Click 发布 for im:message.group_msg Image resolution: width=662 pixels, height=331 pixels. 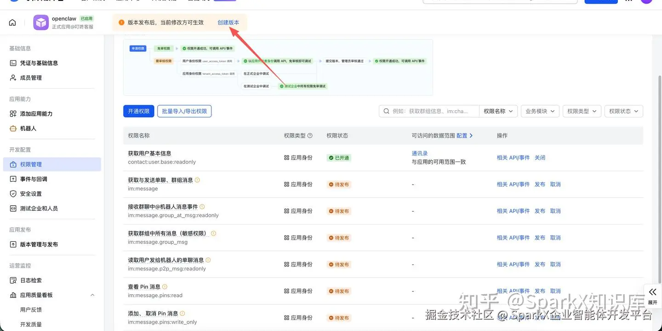540,238
